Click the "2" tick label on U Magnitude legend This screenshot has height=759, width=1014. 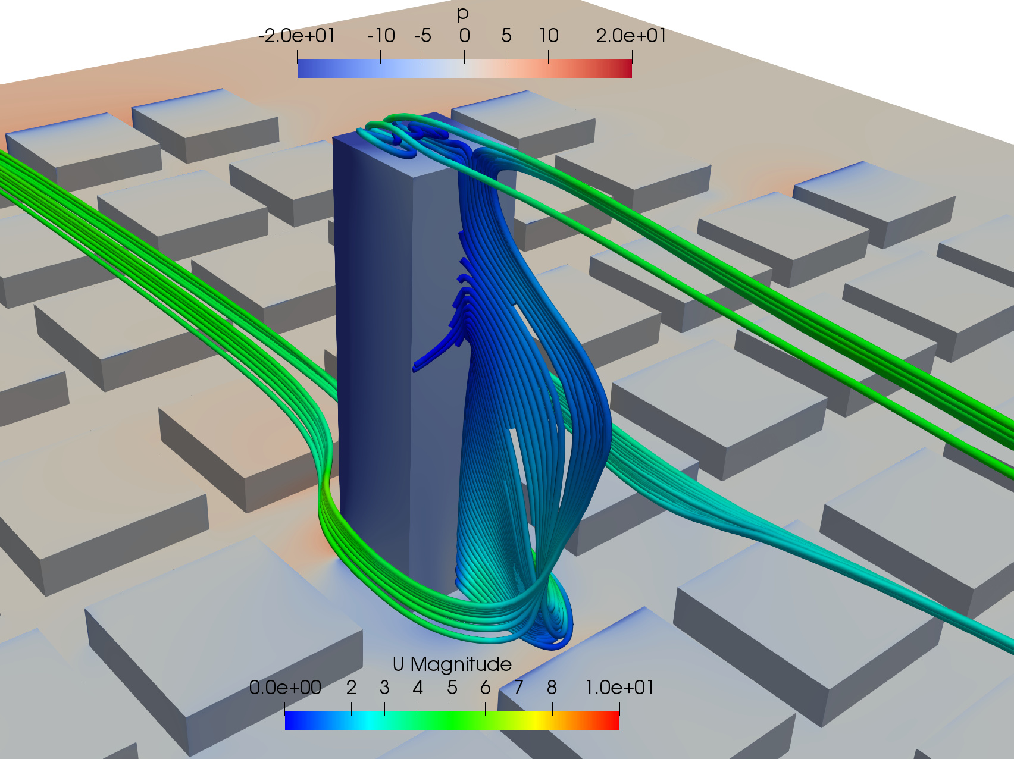[x=351, y=688]
